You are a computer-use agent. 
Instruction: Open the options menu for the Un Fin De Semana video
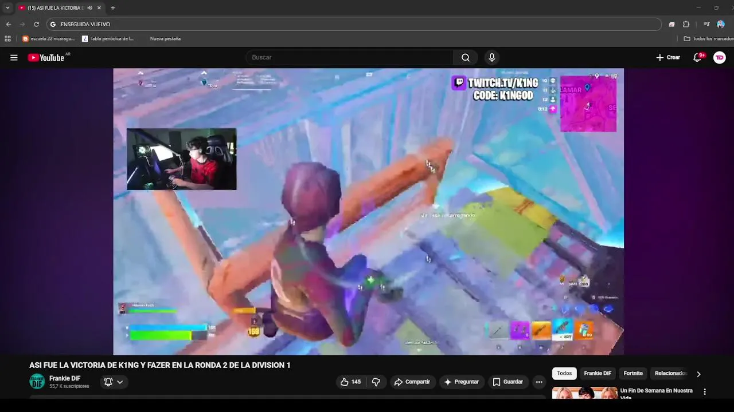pos(705,392)
